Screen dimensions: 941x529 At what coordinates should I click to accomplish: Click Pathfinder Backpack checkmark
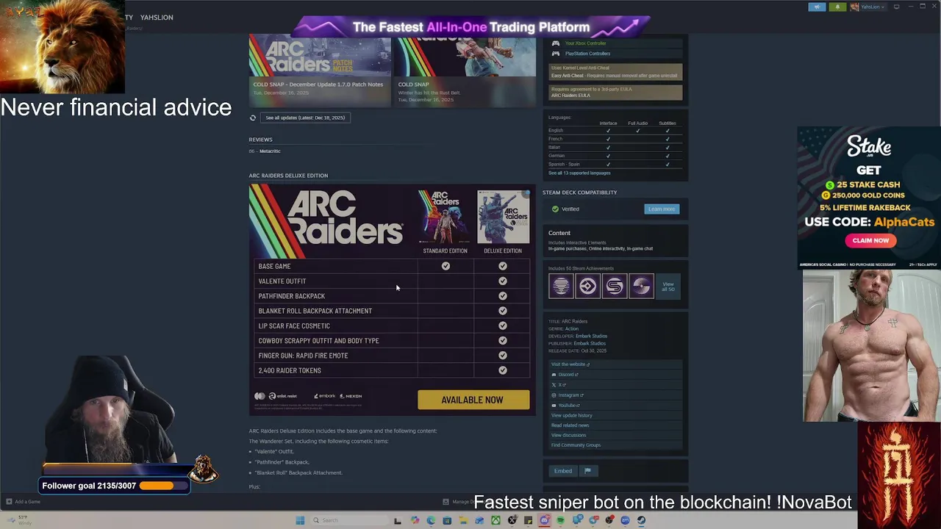(503, 296)
